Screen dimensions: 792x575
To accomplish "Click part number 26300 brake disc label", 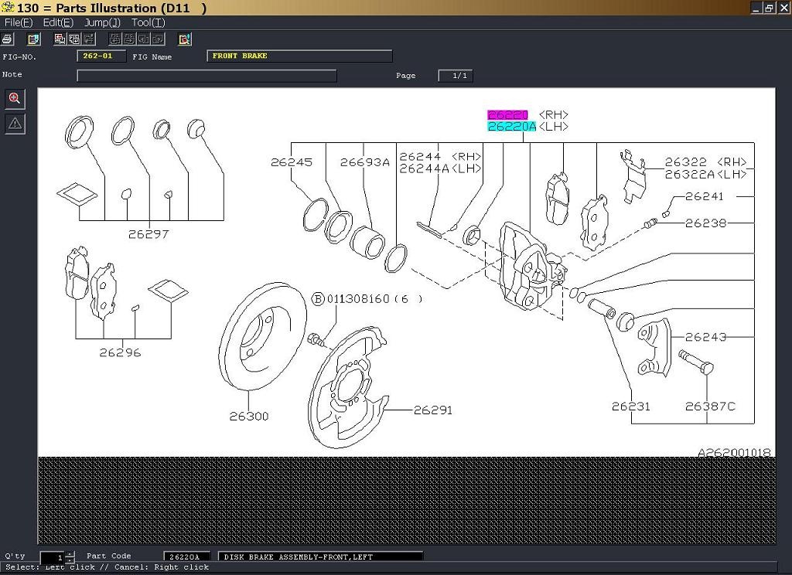I will 249,416.
